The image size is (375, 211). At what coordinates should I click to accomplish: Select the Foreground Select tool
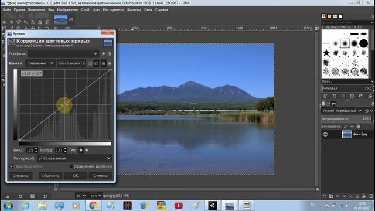point(47,22)
